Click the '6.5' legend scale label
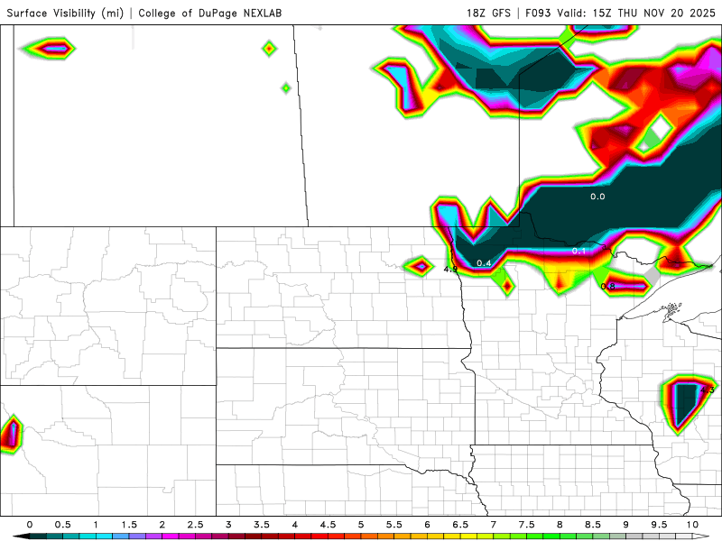The width and height of the screenshot is (722, 541). [460, 525]
